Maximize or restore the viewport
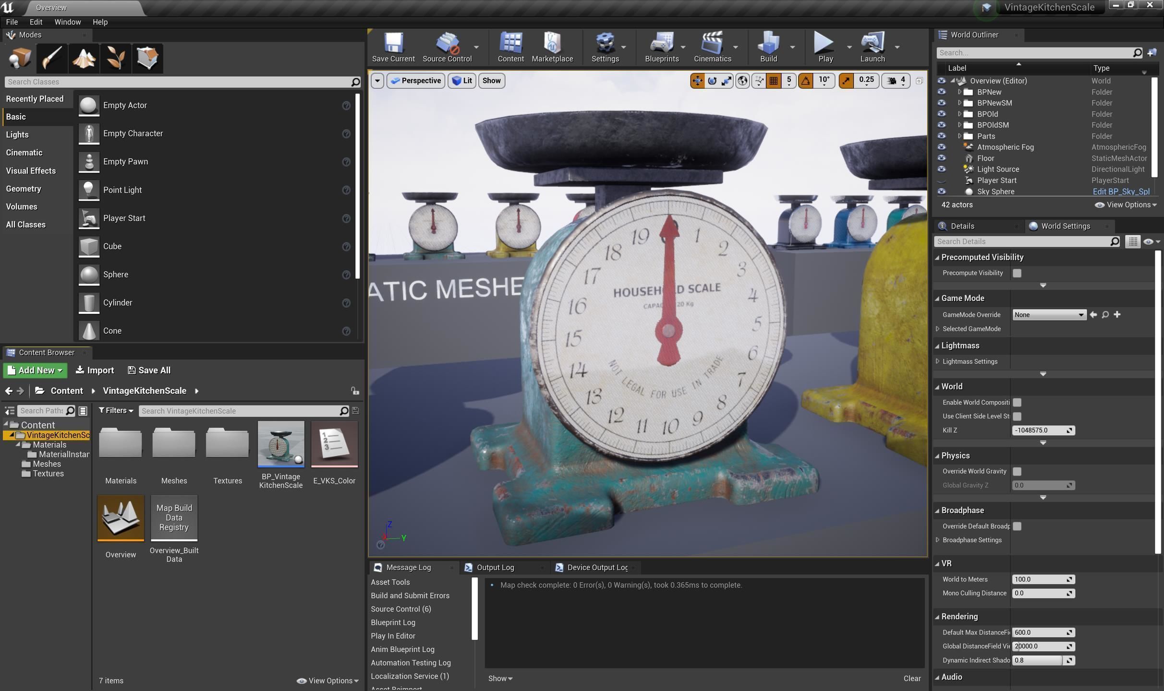 point(919,81)
